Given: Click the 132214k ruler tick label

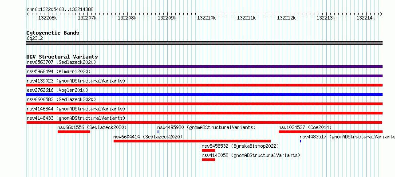Looking at the screenshot, I should pyautogui.click(x=366, y=18).
